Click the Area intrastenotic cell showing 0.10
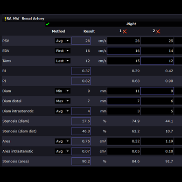 point(157,151)
